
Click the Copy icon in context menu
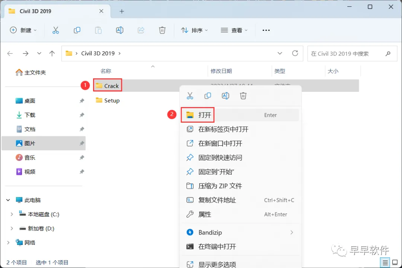pos(208,96)
